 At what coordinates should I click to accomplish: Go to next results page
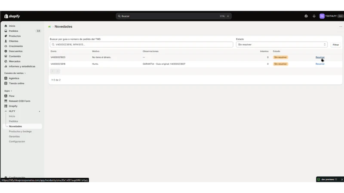click(x=58, y=71)
